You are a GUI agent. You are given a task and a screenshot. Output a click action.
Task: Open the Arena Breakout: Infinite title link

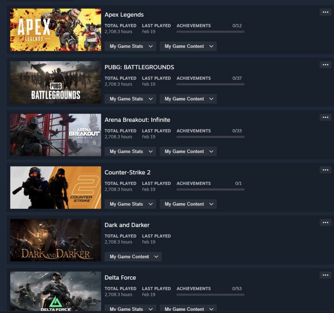(137, 120)
